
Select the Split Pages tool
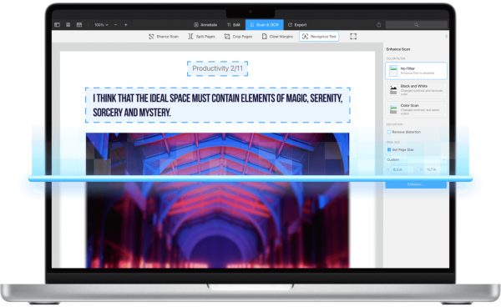tap(201, 37)
